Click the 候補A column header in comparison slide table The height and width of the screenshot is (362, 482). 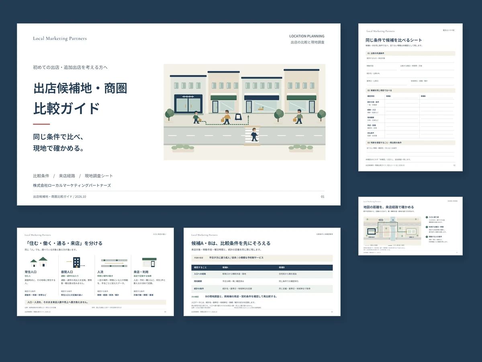coord(225,267)
